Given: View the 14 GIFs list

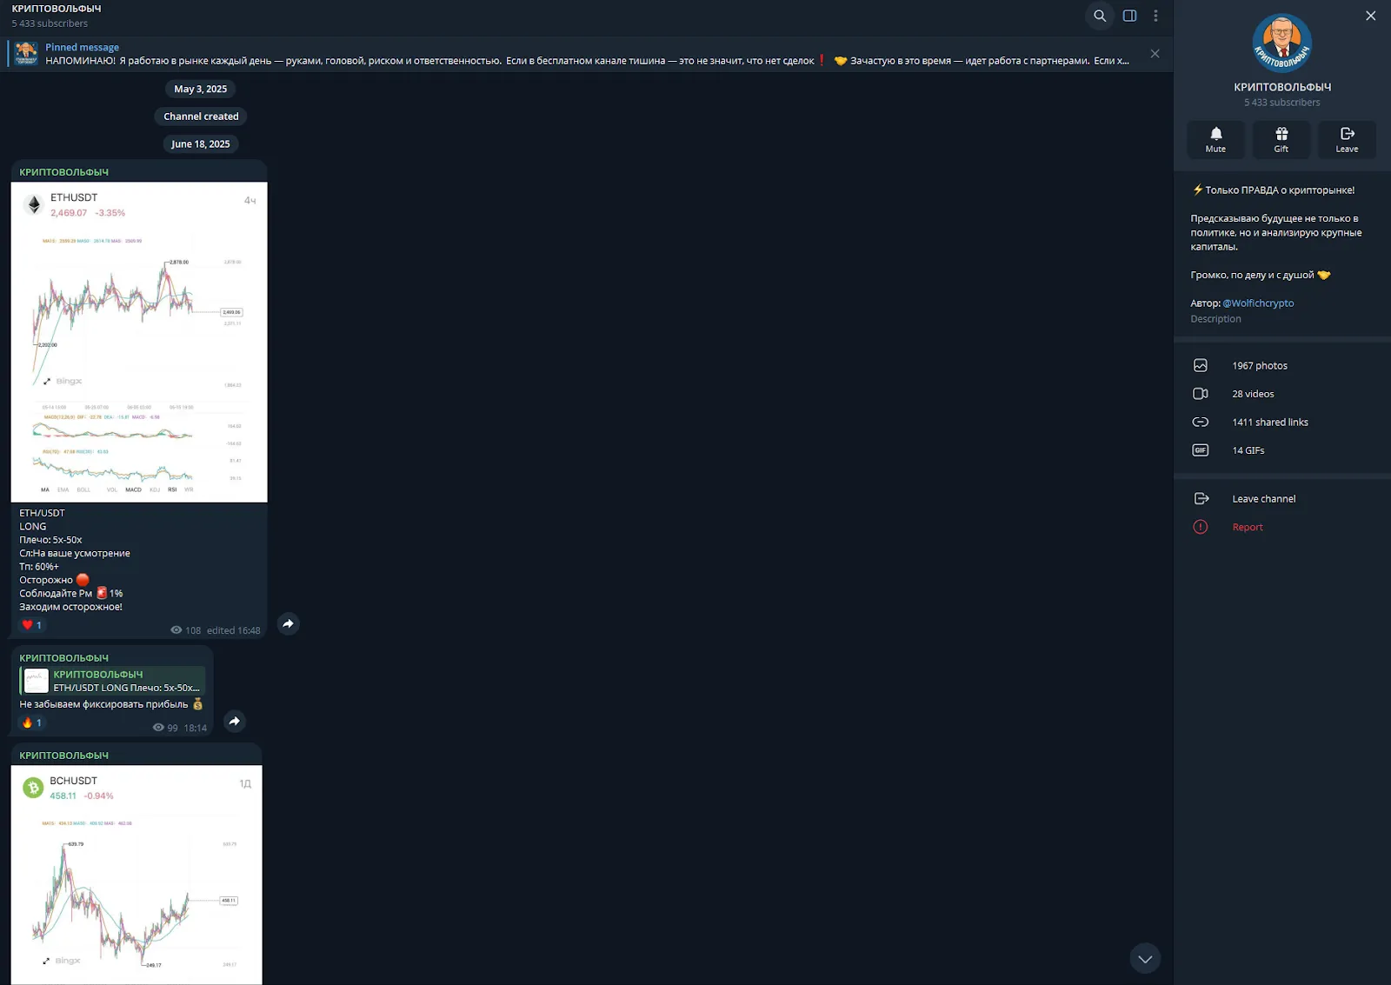Looking at the screenshot, I should tap(1282, 450).
